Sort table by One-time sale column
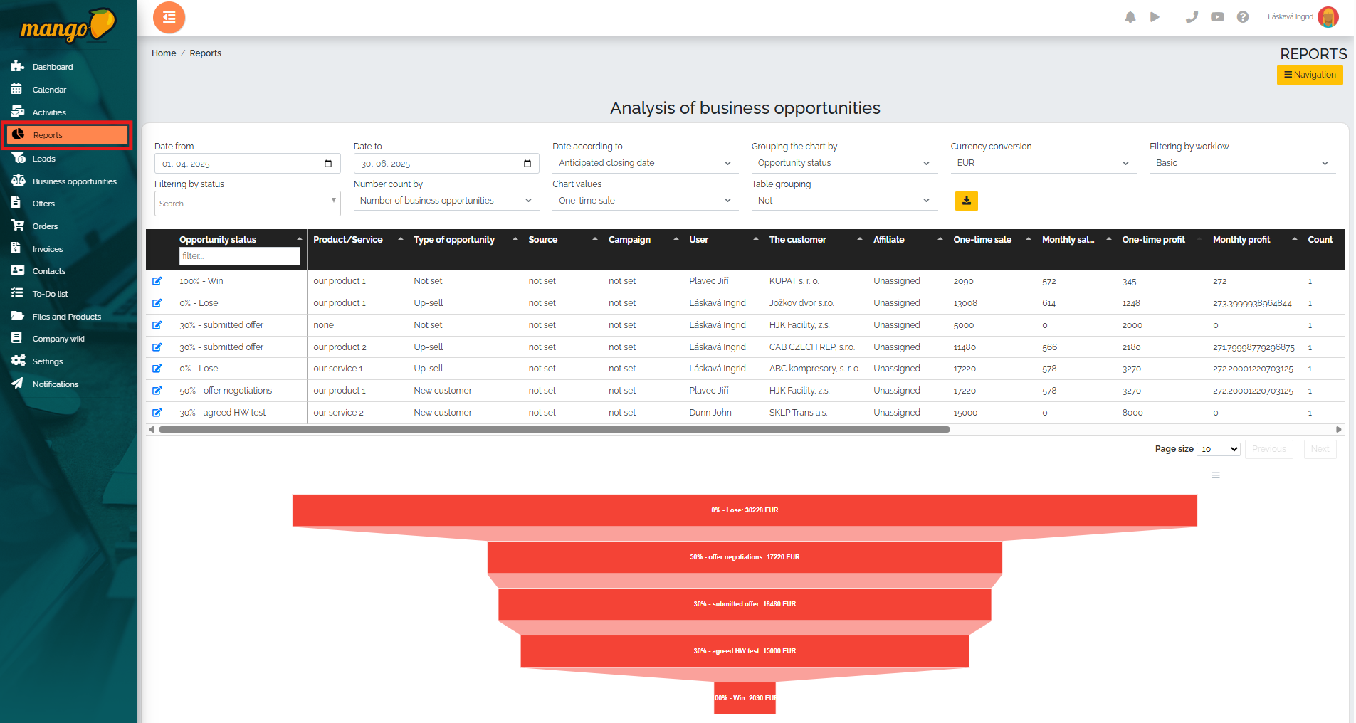The height and width of the screenshot is (723, 1356). point(982,240)
